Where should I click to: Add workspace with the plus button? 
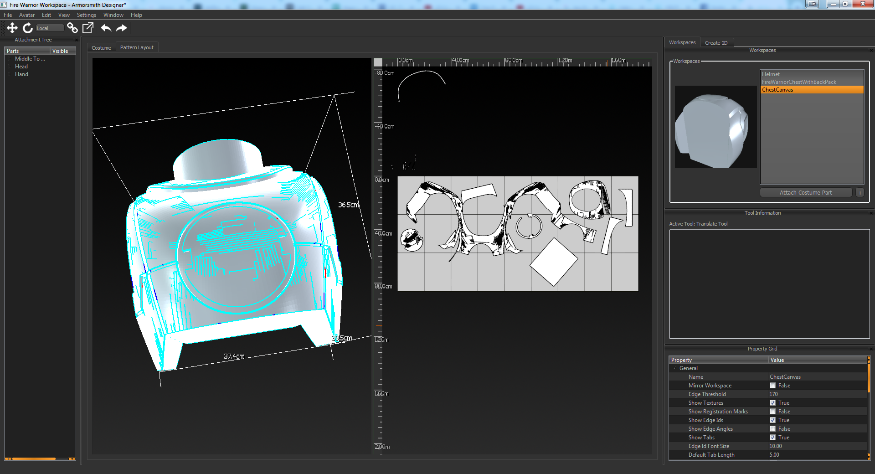tap(860, 193)
